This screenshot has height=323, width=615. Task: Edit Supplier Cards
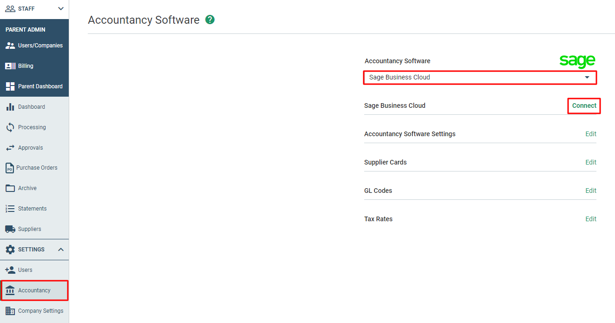[x=591, y=162]
